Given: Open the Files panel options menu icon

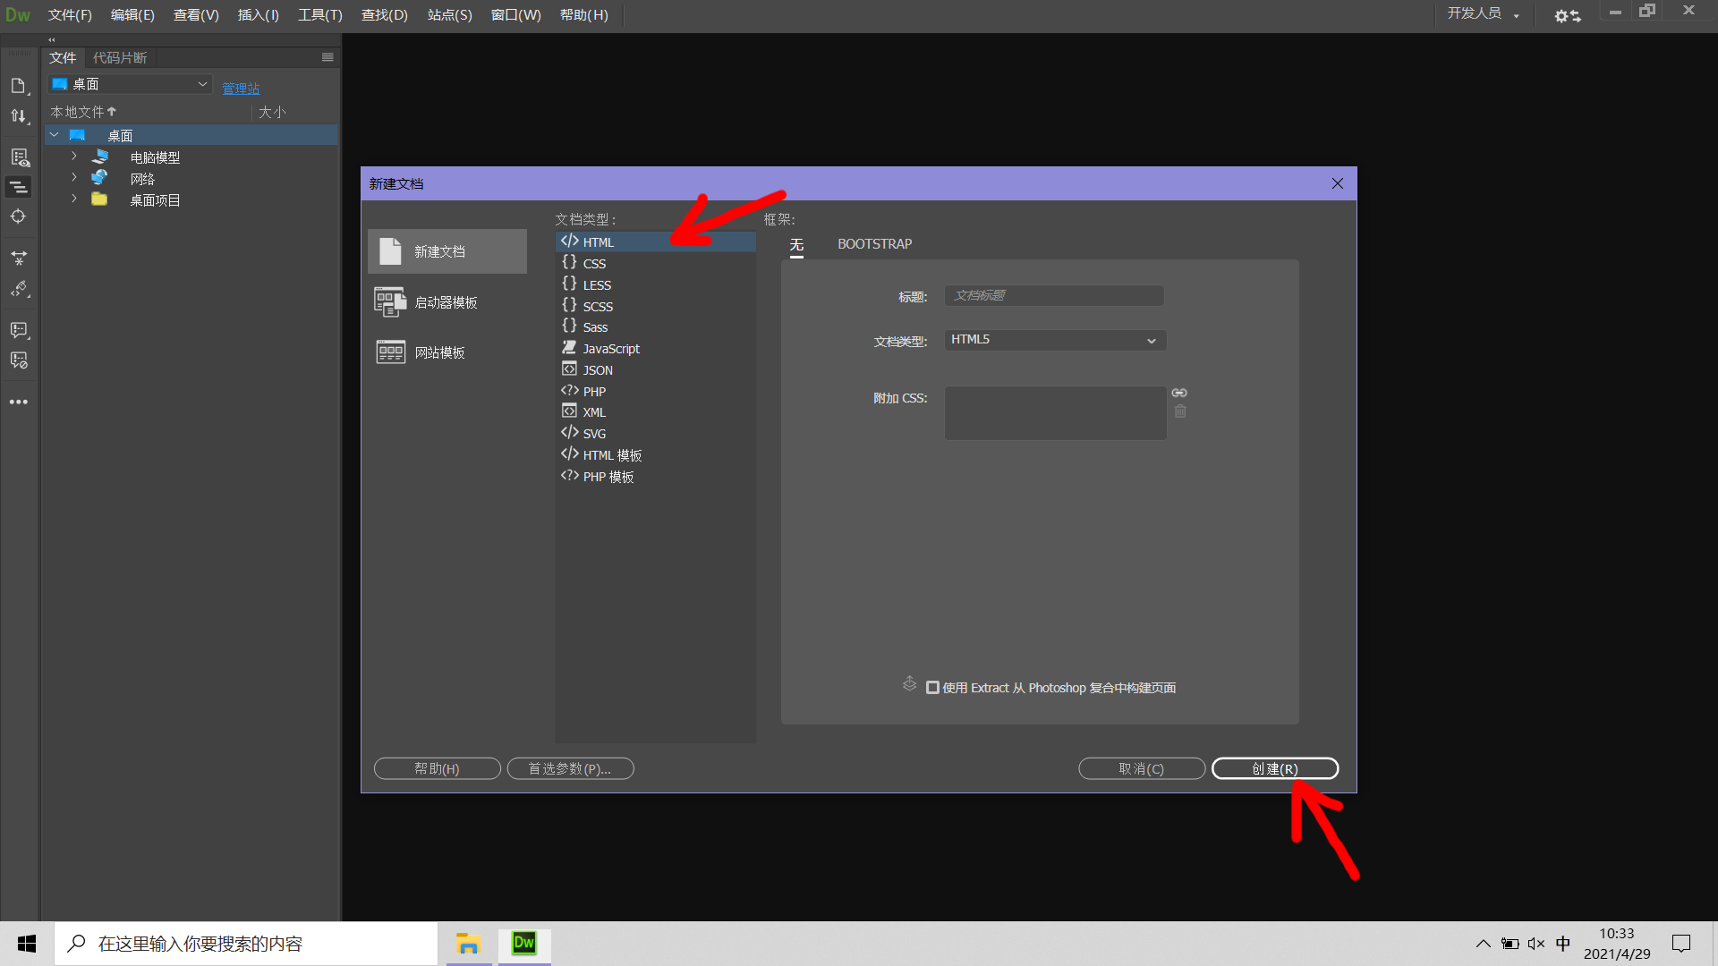Looking at the screenshot, I should [x=327, y=57].
